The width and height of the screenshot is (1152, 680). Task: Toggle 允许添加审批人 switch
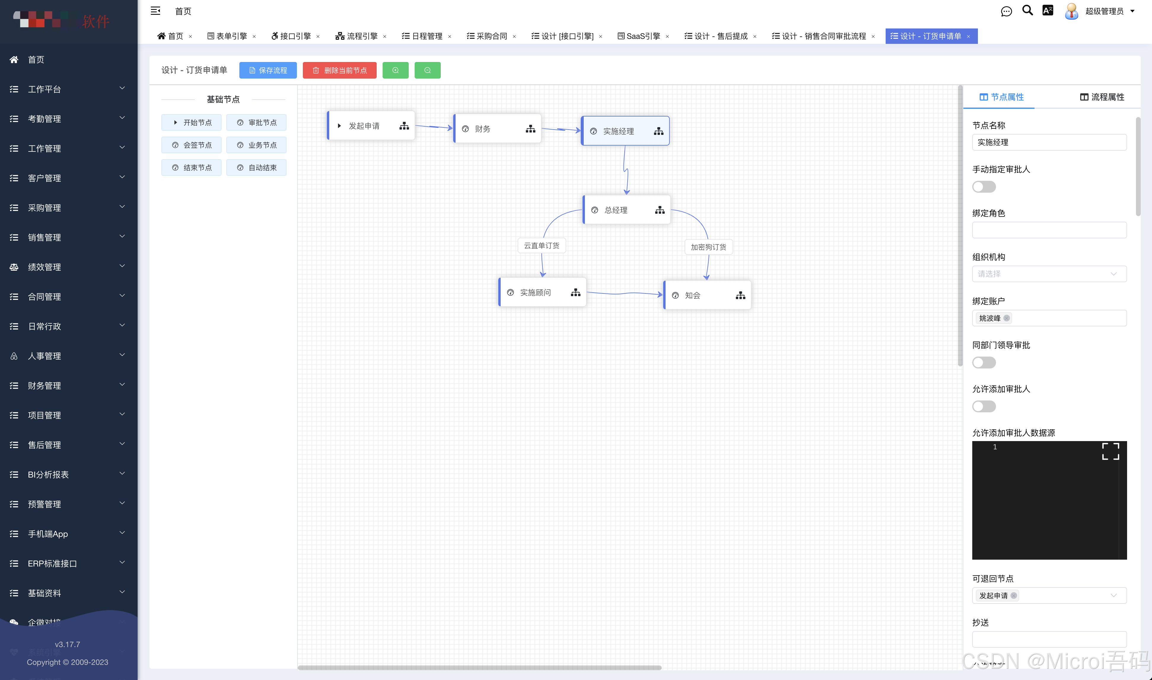[984, 406]
